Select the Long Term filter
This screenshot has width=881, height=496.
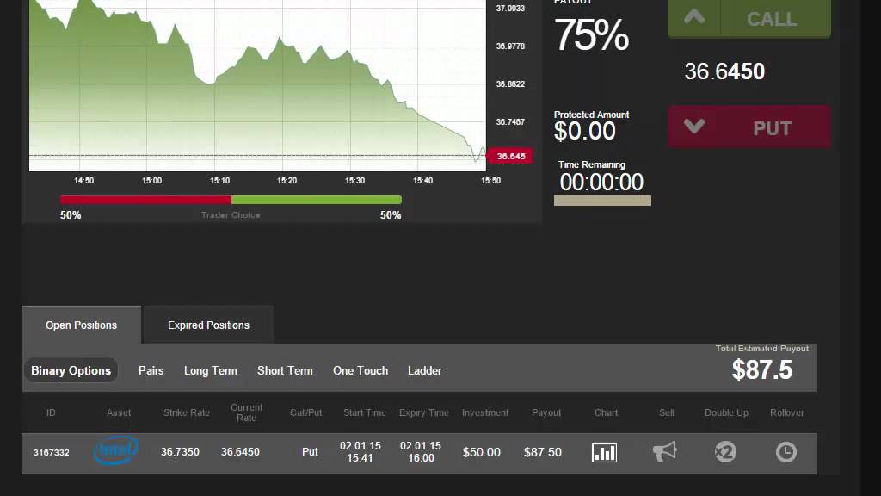(x=211, y=370)
